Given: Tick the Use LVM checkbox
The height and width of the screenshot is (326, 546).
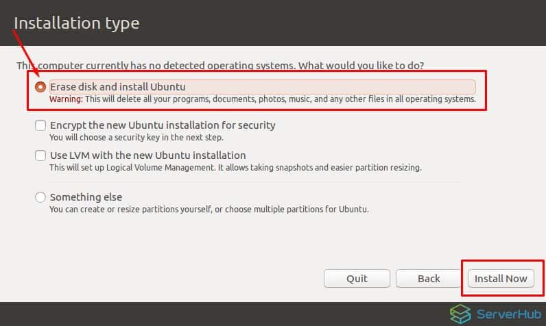Looking at the screenshot, I should coord(40,155).
